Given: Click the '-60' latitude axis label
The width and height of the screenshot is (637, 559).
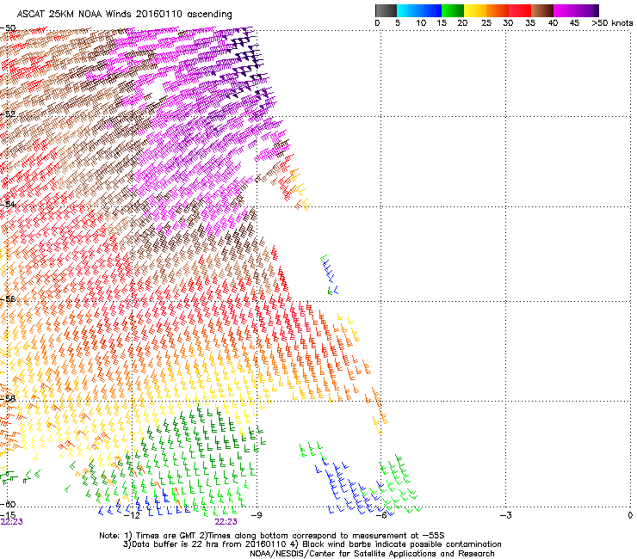Looking at the screenshot, I should [x=9, y=504].
